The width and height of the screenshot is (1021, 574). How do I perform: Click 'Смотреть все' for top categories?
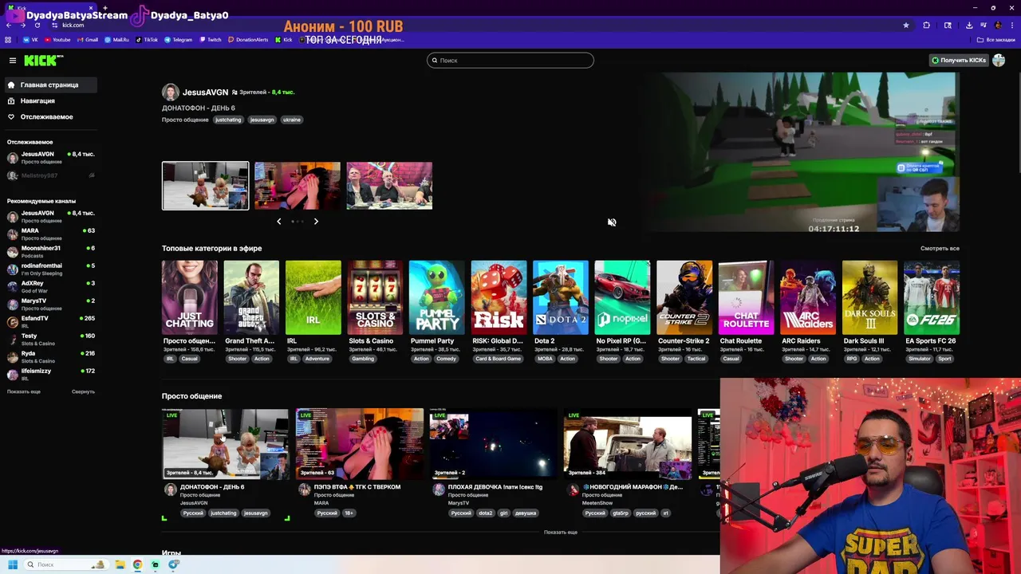coord(940,248)
